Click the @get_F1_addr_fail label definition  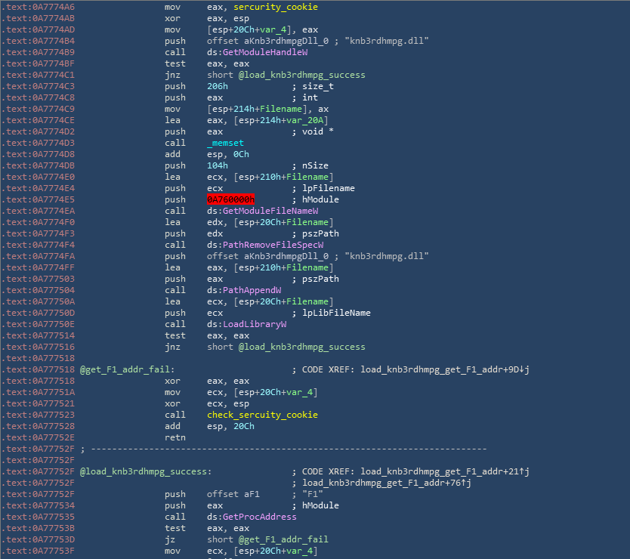click(x=127, y=369)
